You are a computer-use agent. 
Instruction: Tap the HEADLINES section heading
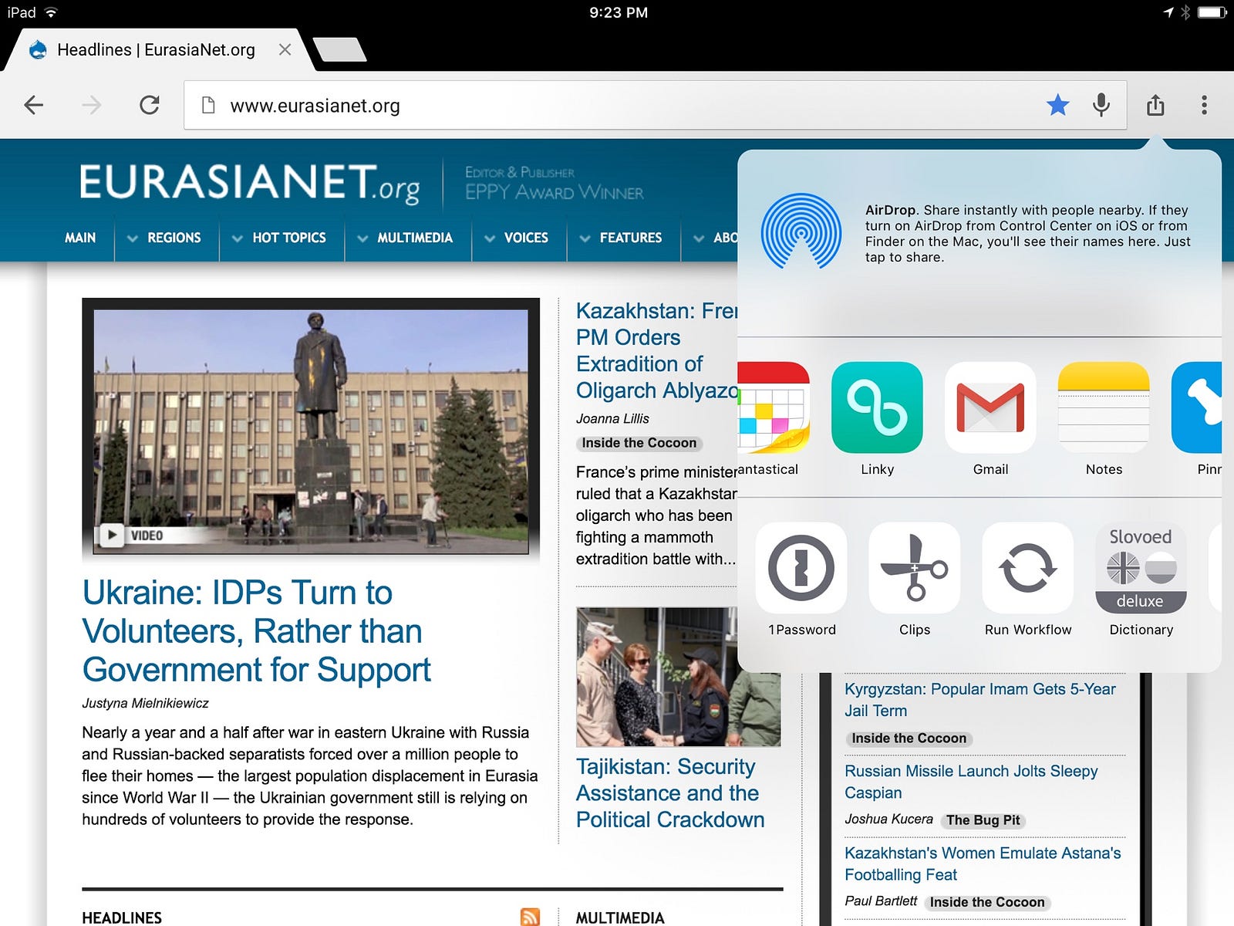pos(122,918)
